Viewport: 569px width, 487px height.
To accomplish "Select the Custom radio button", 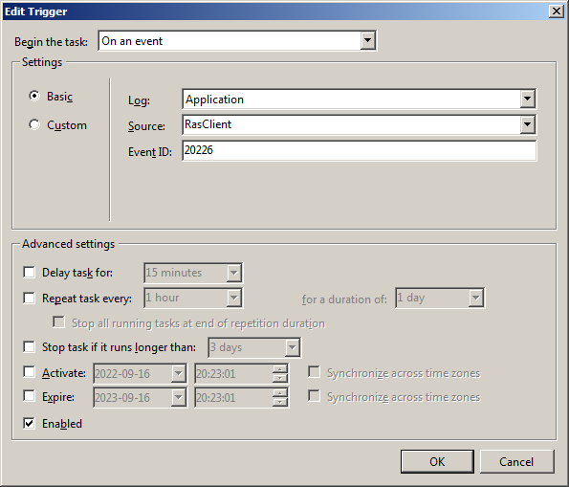I will pos(34,125).
